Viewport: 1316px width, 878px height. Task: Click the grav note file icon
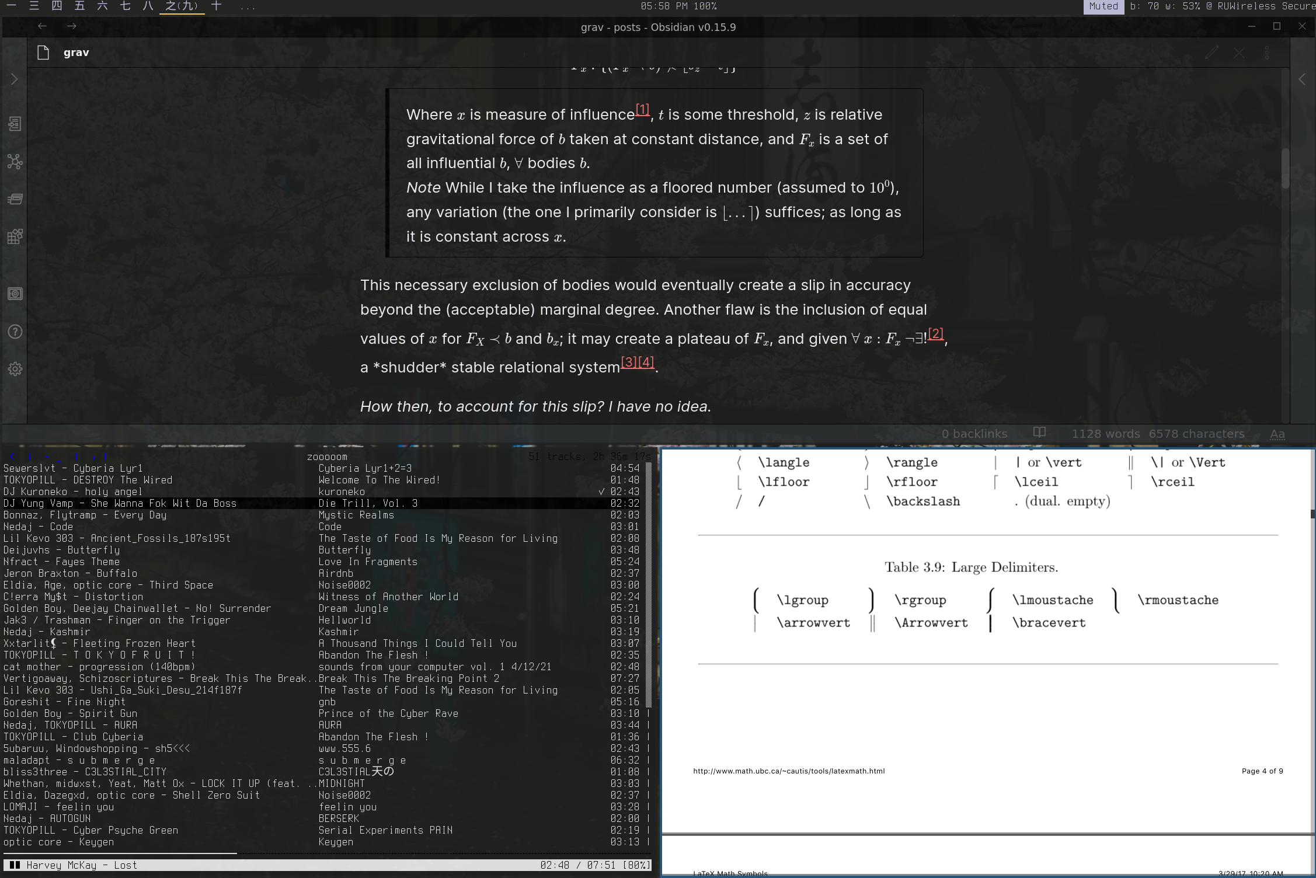(43, 53)
